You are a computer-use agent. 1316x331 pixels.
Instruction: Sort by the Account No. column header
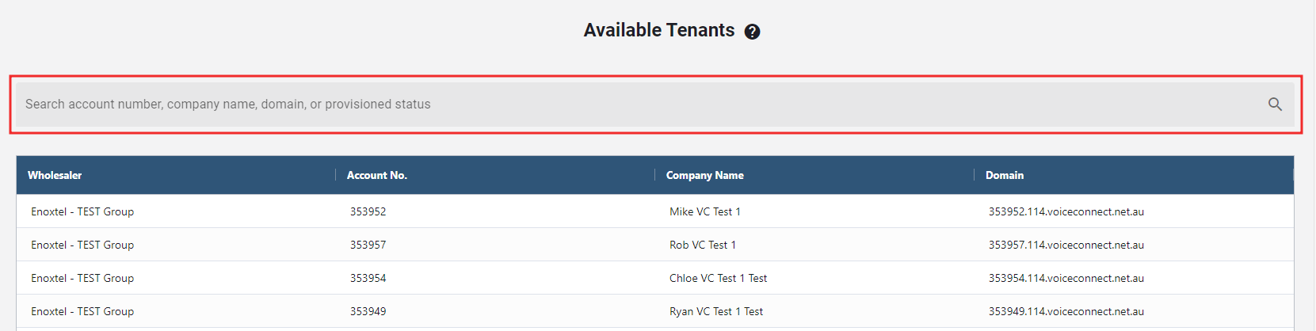click(377, 175)
